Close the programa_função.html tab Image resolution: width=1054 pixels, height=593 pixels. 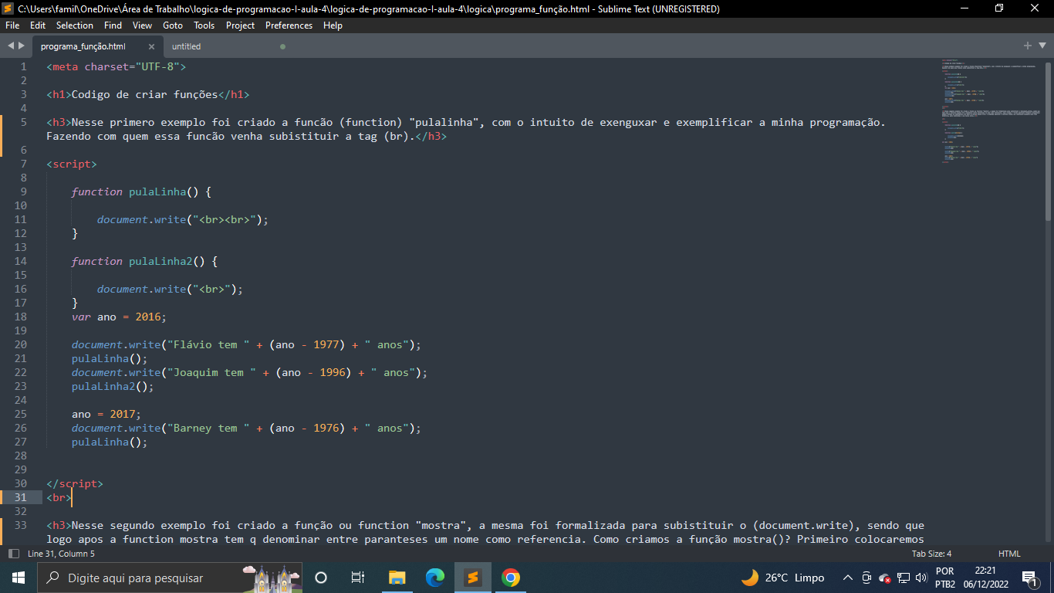(151, 46)
